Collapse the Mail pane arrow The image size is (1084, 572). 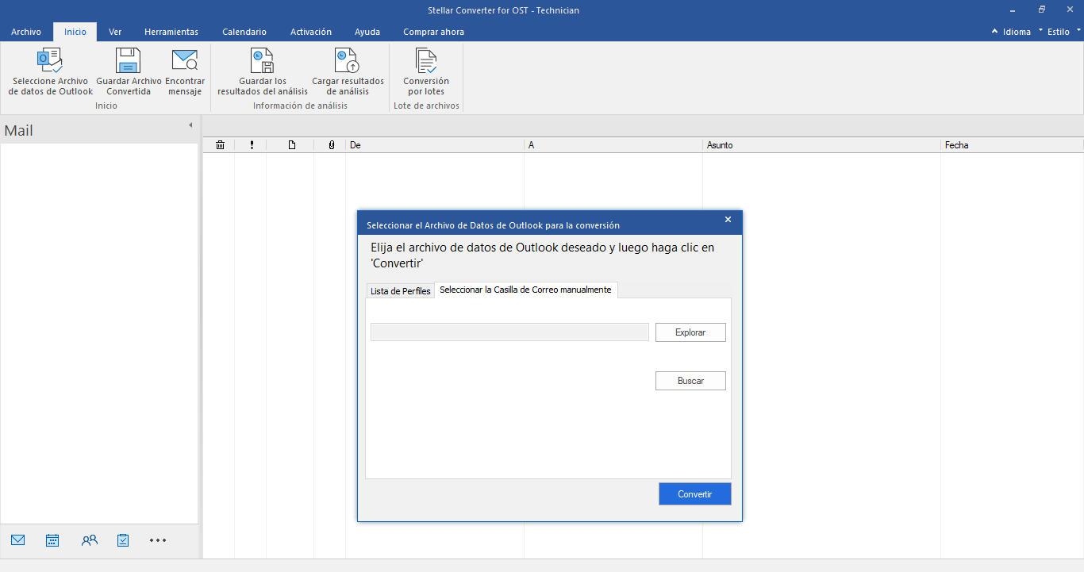[190, 125]
